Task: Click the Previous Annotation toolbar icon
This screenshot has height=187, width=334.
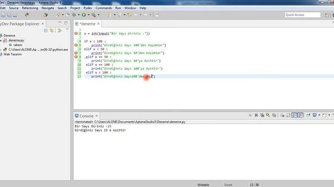Action: (x=119, y=15)
